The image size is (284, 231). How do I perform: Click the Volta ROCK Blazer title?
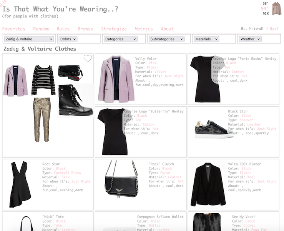[244, 164]
